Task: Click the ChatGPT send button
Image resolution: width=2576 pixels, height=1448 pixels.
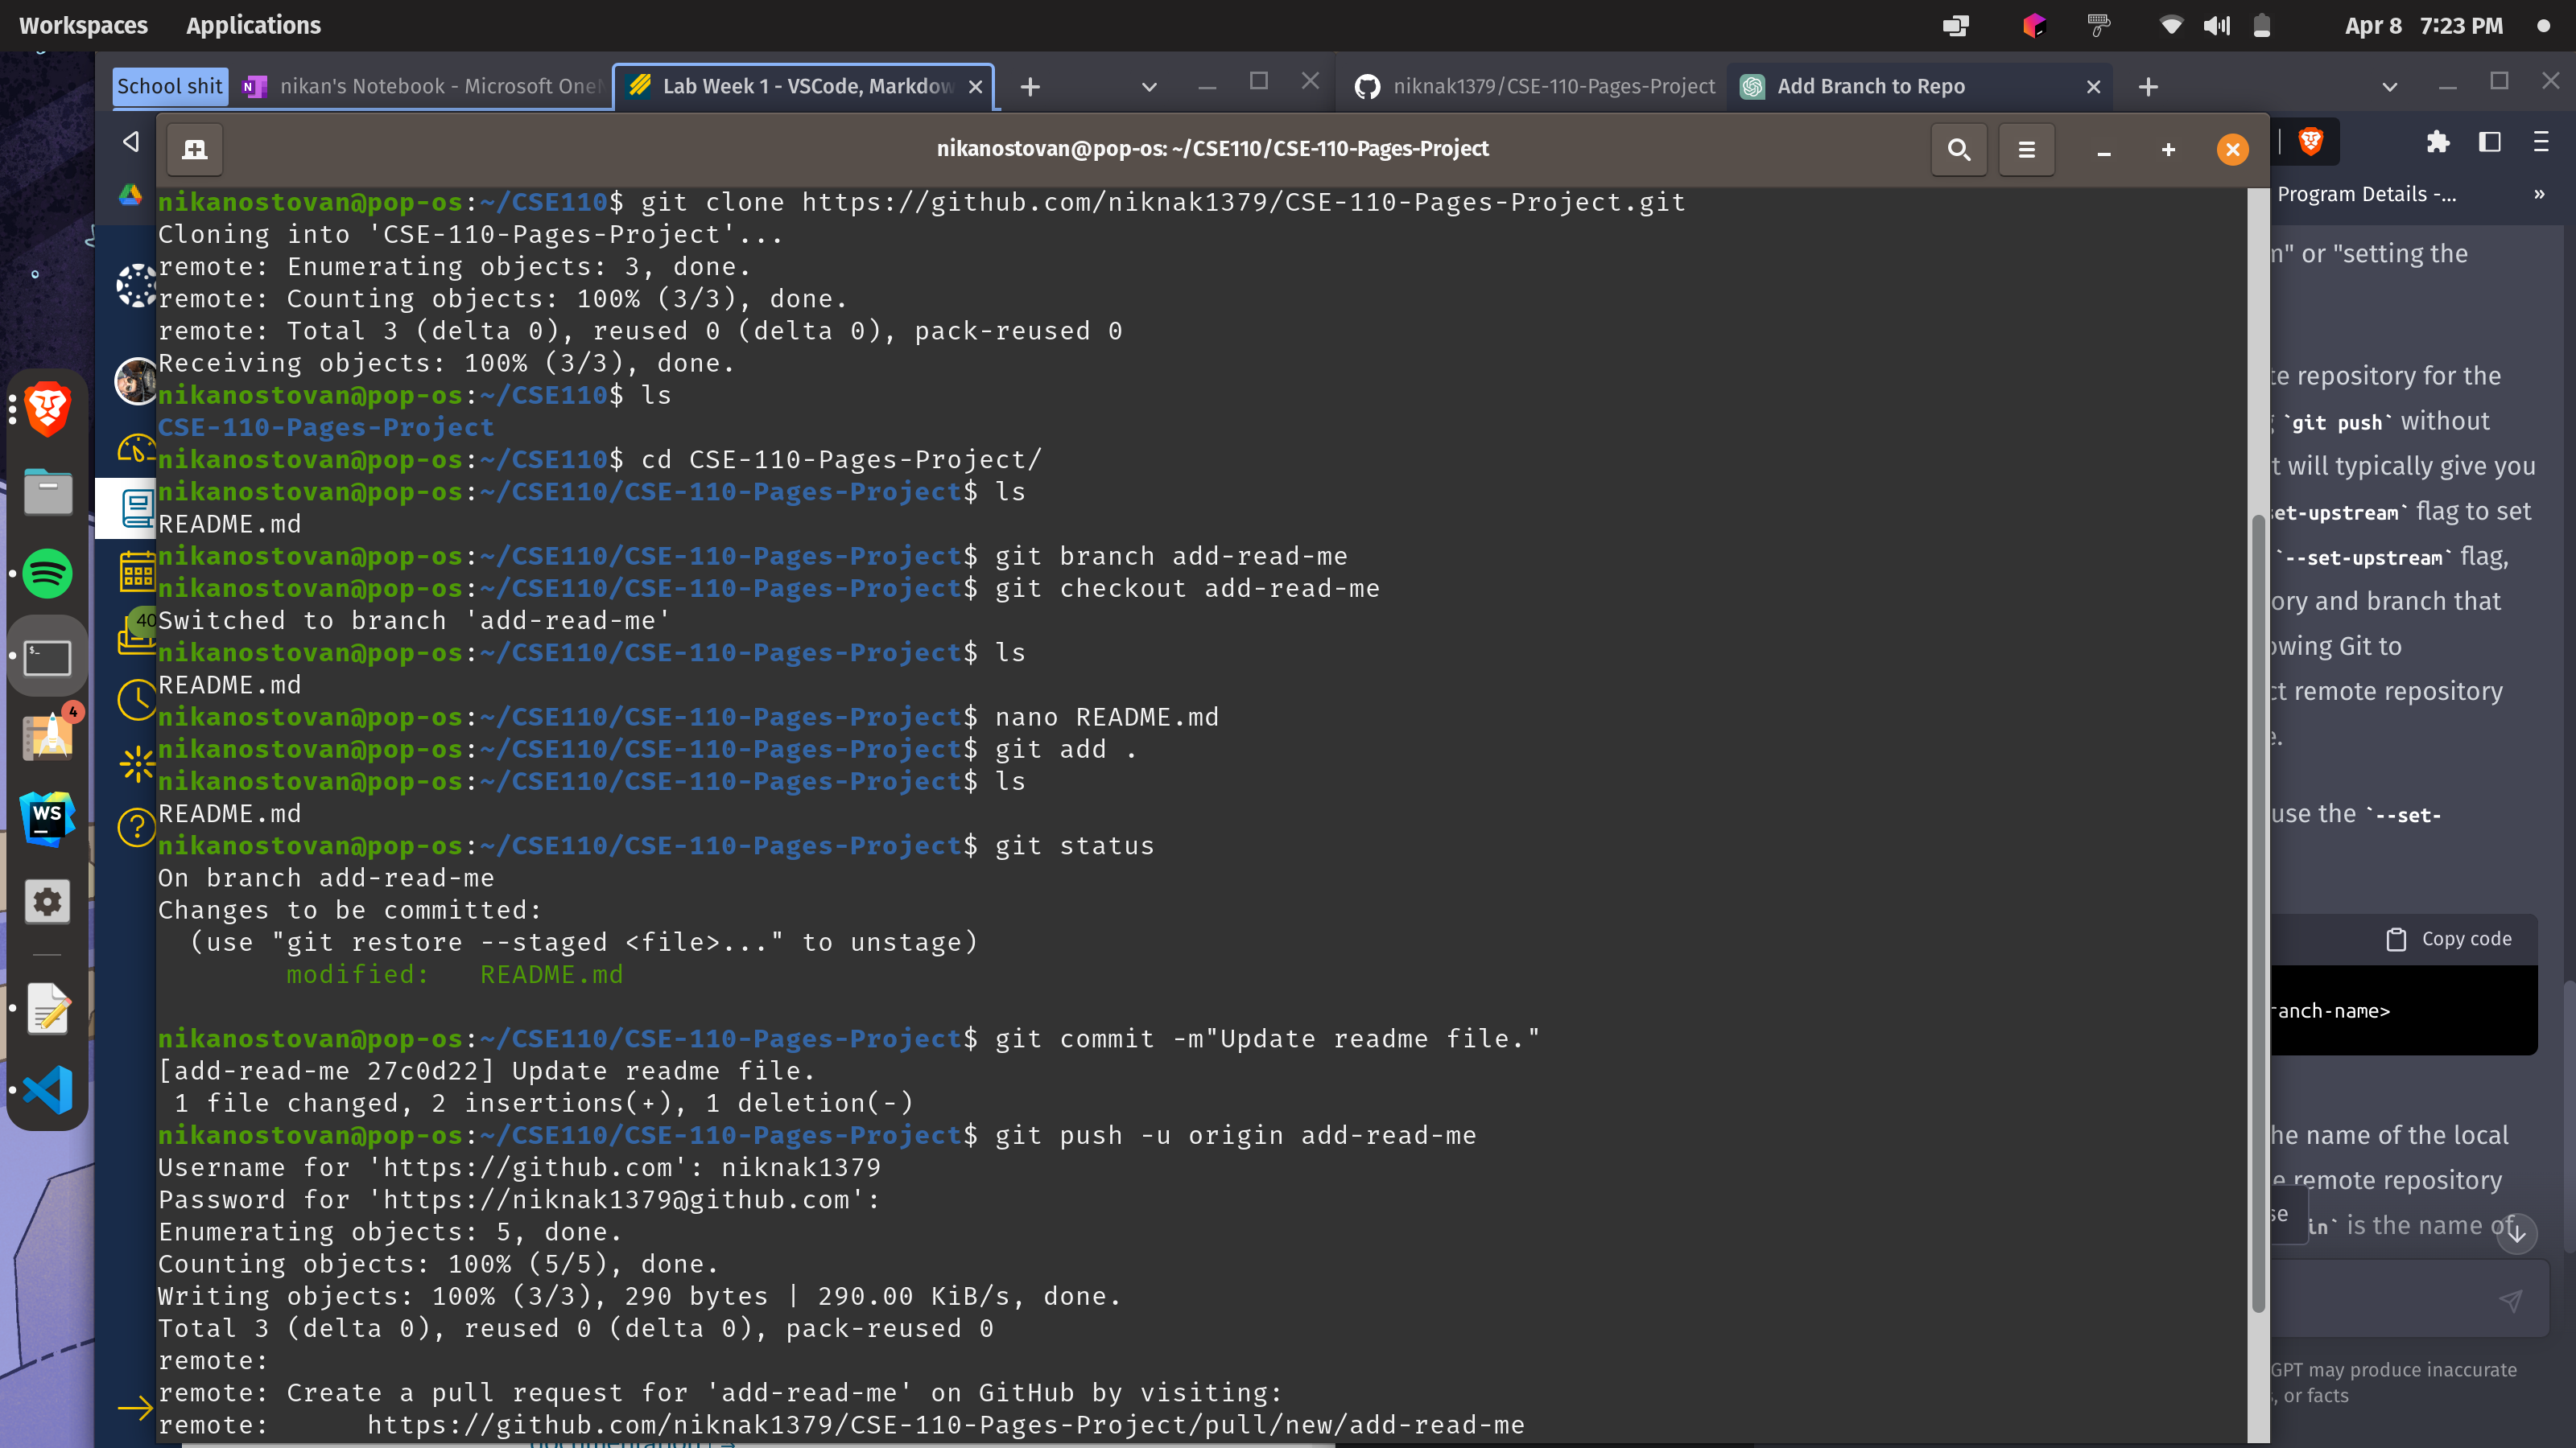Action: click(2513, 1300)
